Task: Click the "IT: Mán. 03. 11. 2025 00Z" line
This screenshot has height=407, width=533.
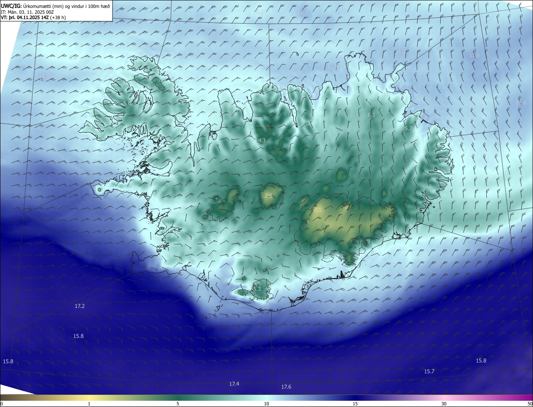Action: click(27, 12)
